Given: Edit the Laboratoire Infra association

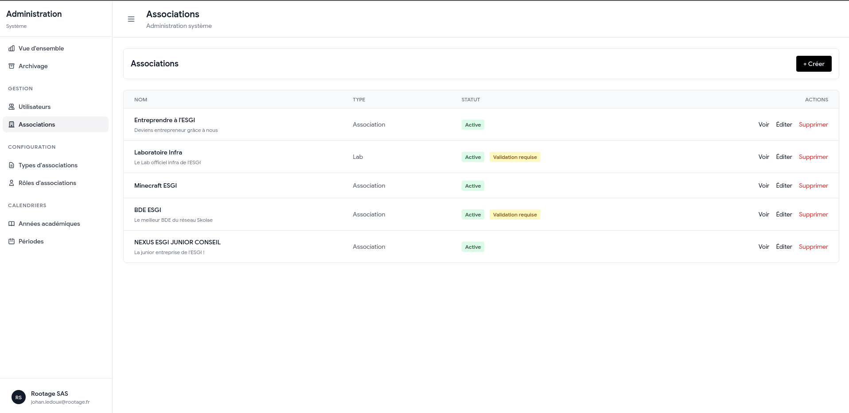Looking at the screenshot, I should pos(784,157).
